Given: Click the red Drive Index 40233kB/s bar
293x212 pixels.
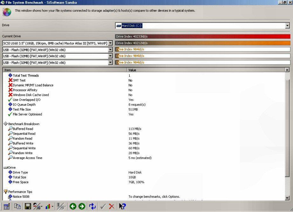Looking at the screenshot, I should pos(202,36).
